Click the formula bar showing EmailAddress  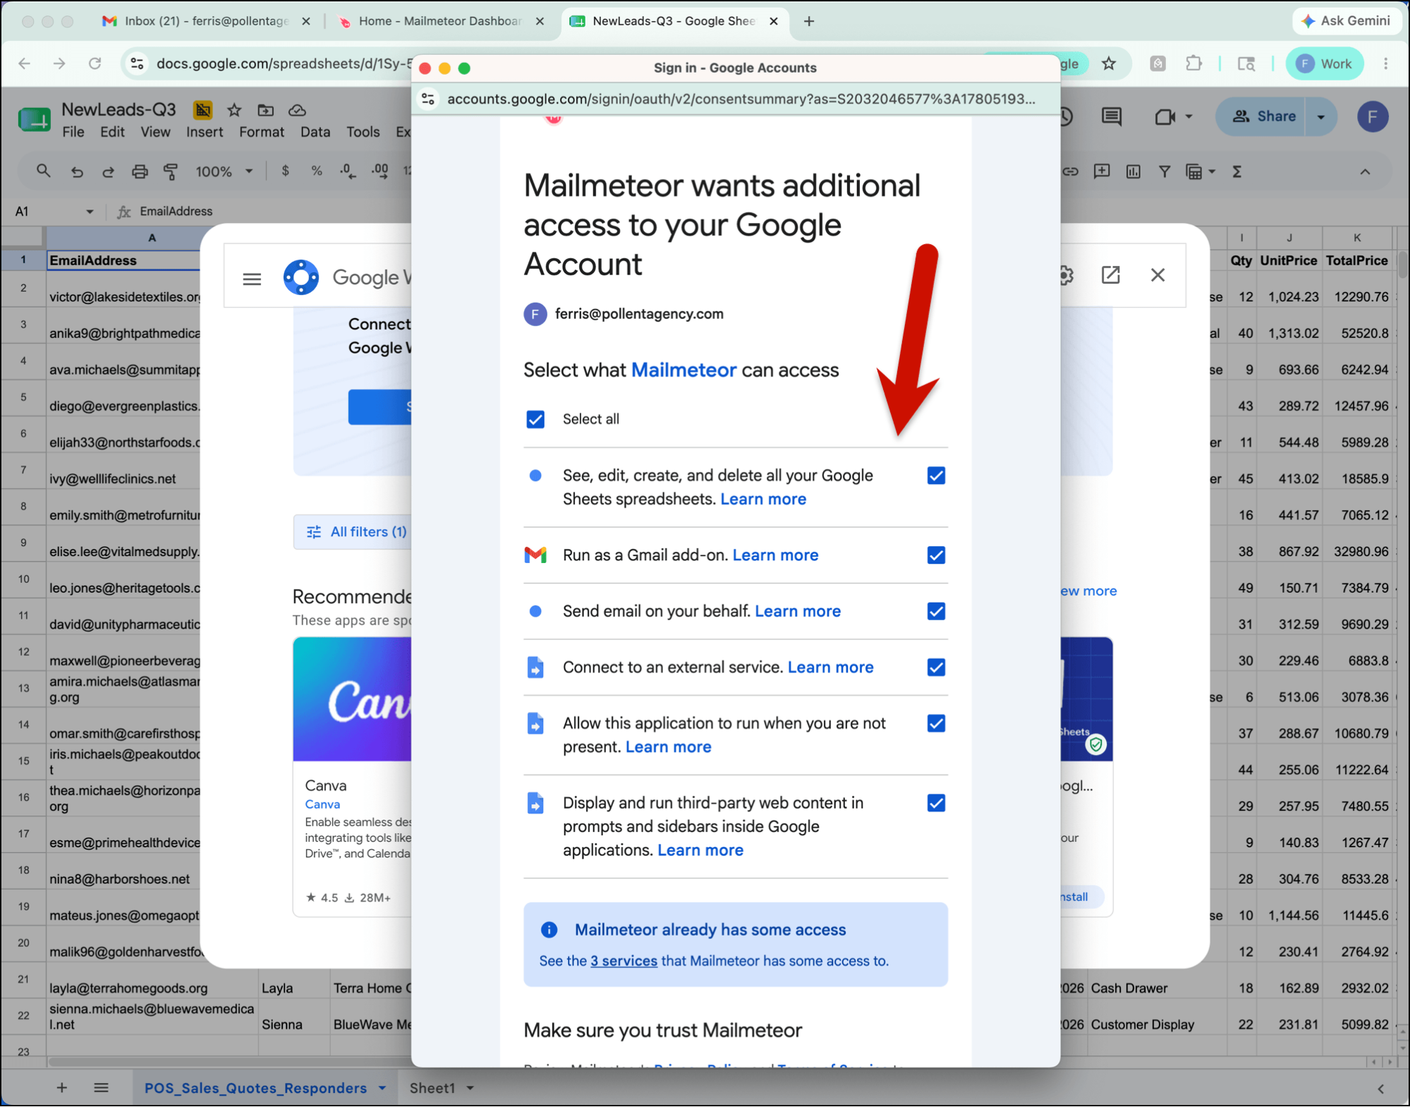pyautogui.click(x=275, y=212)
